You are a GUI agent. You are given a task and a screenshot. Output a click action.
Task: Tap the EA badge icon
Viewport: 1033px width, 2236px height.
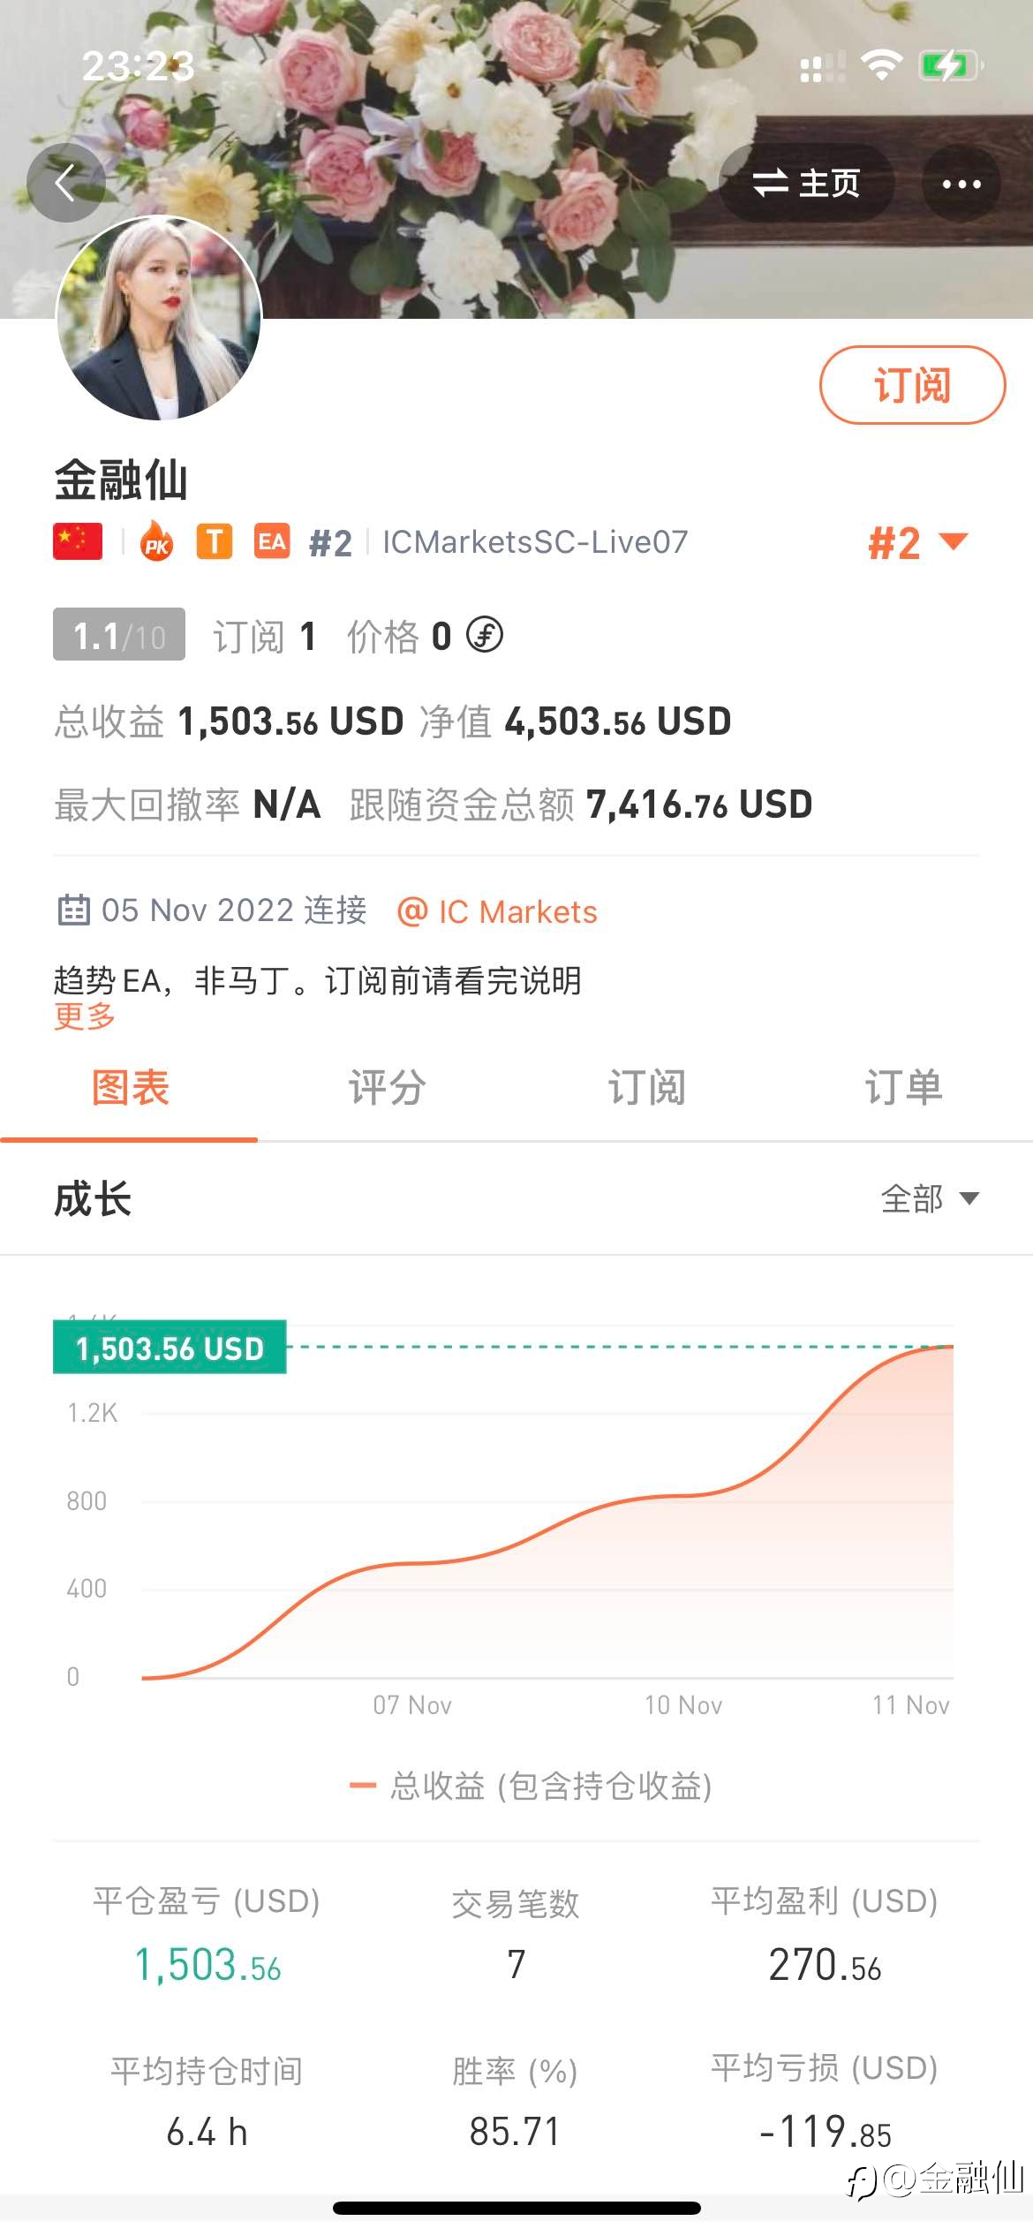tap(272, 541)
